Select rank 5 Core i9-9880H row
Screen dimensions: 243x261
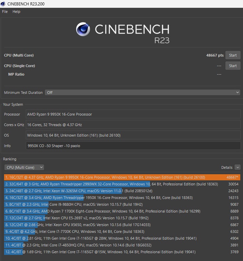(122, 204)
